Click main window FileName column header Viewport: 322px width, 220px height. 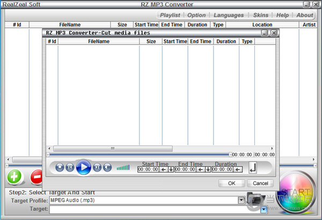70,25
